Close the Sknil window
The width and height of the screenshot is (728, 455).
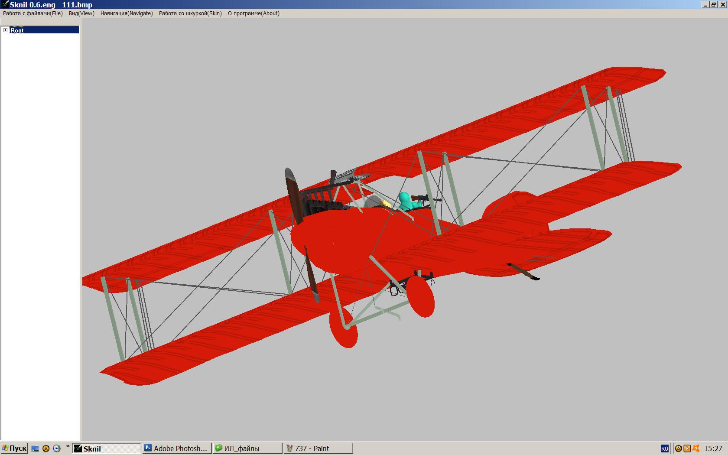pos(723,5)
